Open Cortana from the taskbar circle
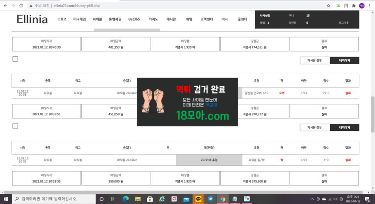 click(x=101, y=199)
